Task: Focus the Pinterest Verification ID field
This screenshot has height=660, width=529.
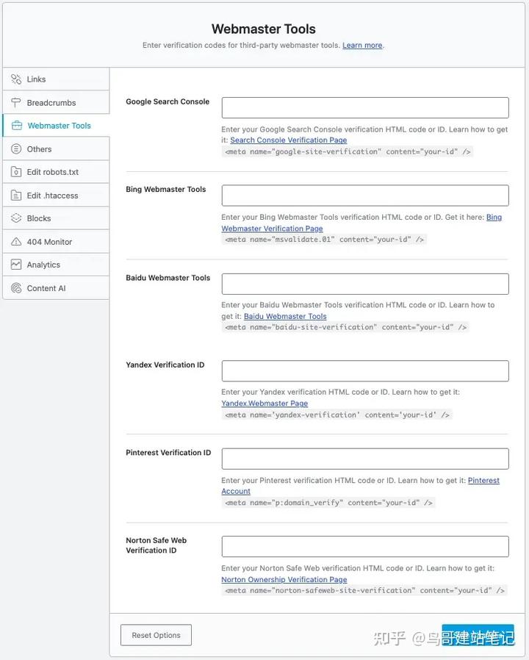Action: pos(365,459)
